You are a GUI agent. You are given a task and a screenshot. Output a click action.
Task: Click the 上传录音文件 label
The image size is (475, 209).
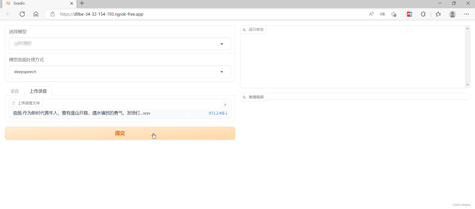[26, 103]
